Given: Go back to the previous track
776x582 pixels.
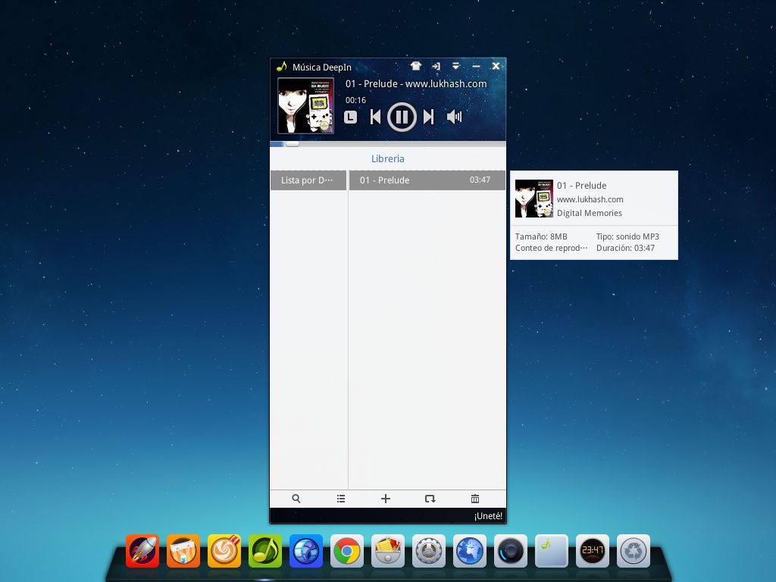Looking at the screenshot, I should (375, 117).
